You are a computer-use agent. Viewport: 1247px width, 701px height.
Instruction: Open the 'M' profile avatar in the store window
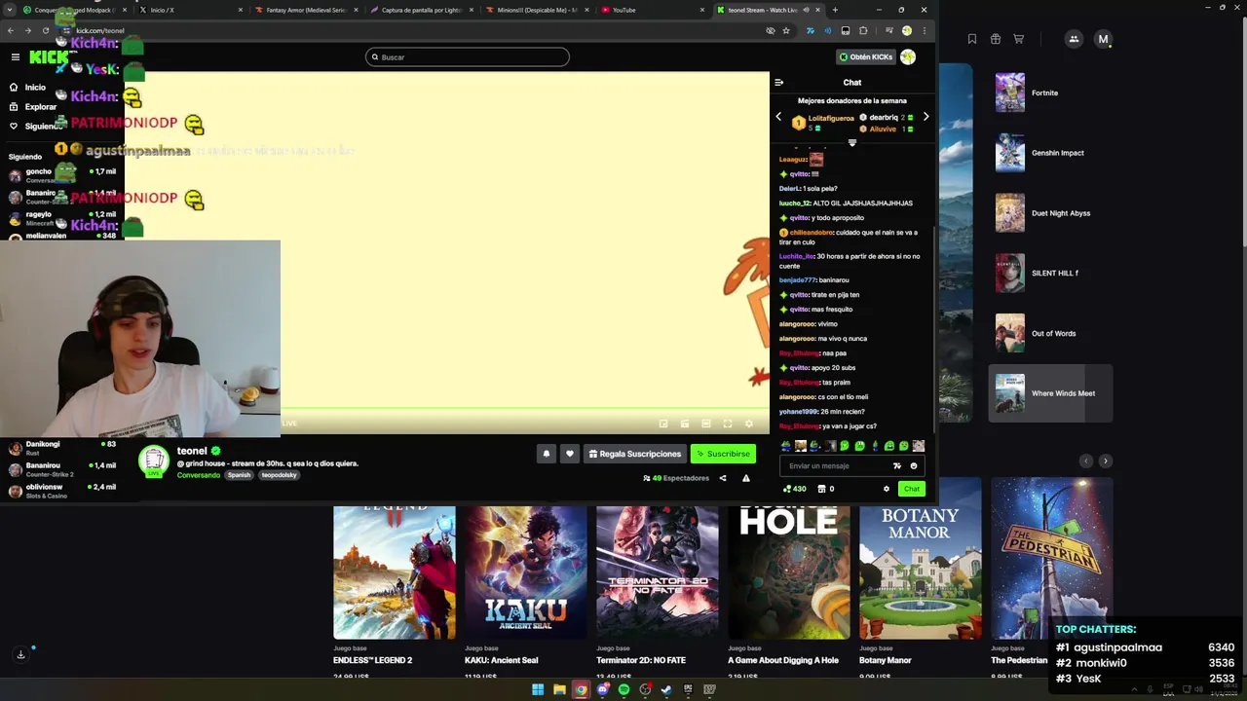click(x=1103, y=39)
